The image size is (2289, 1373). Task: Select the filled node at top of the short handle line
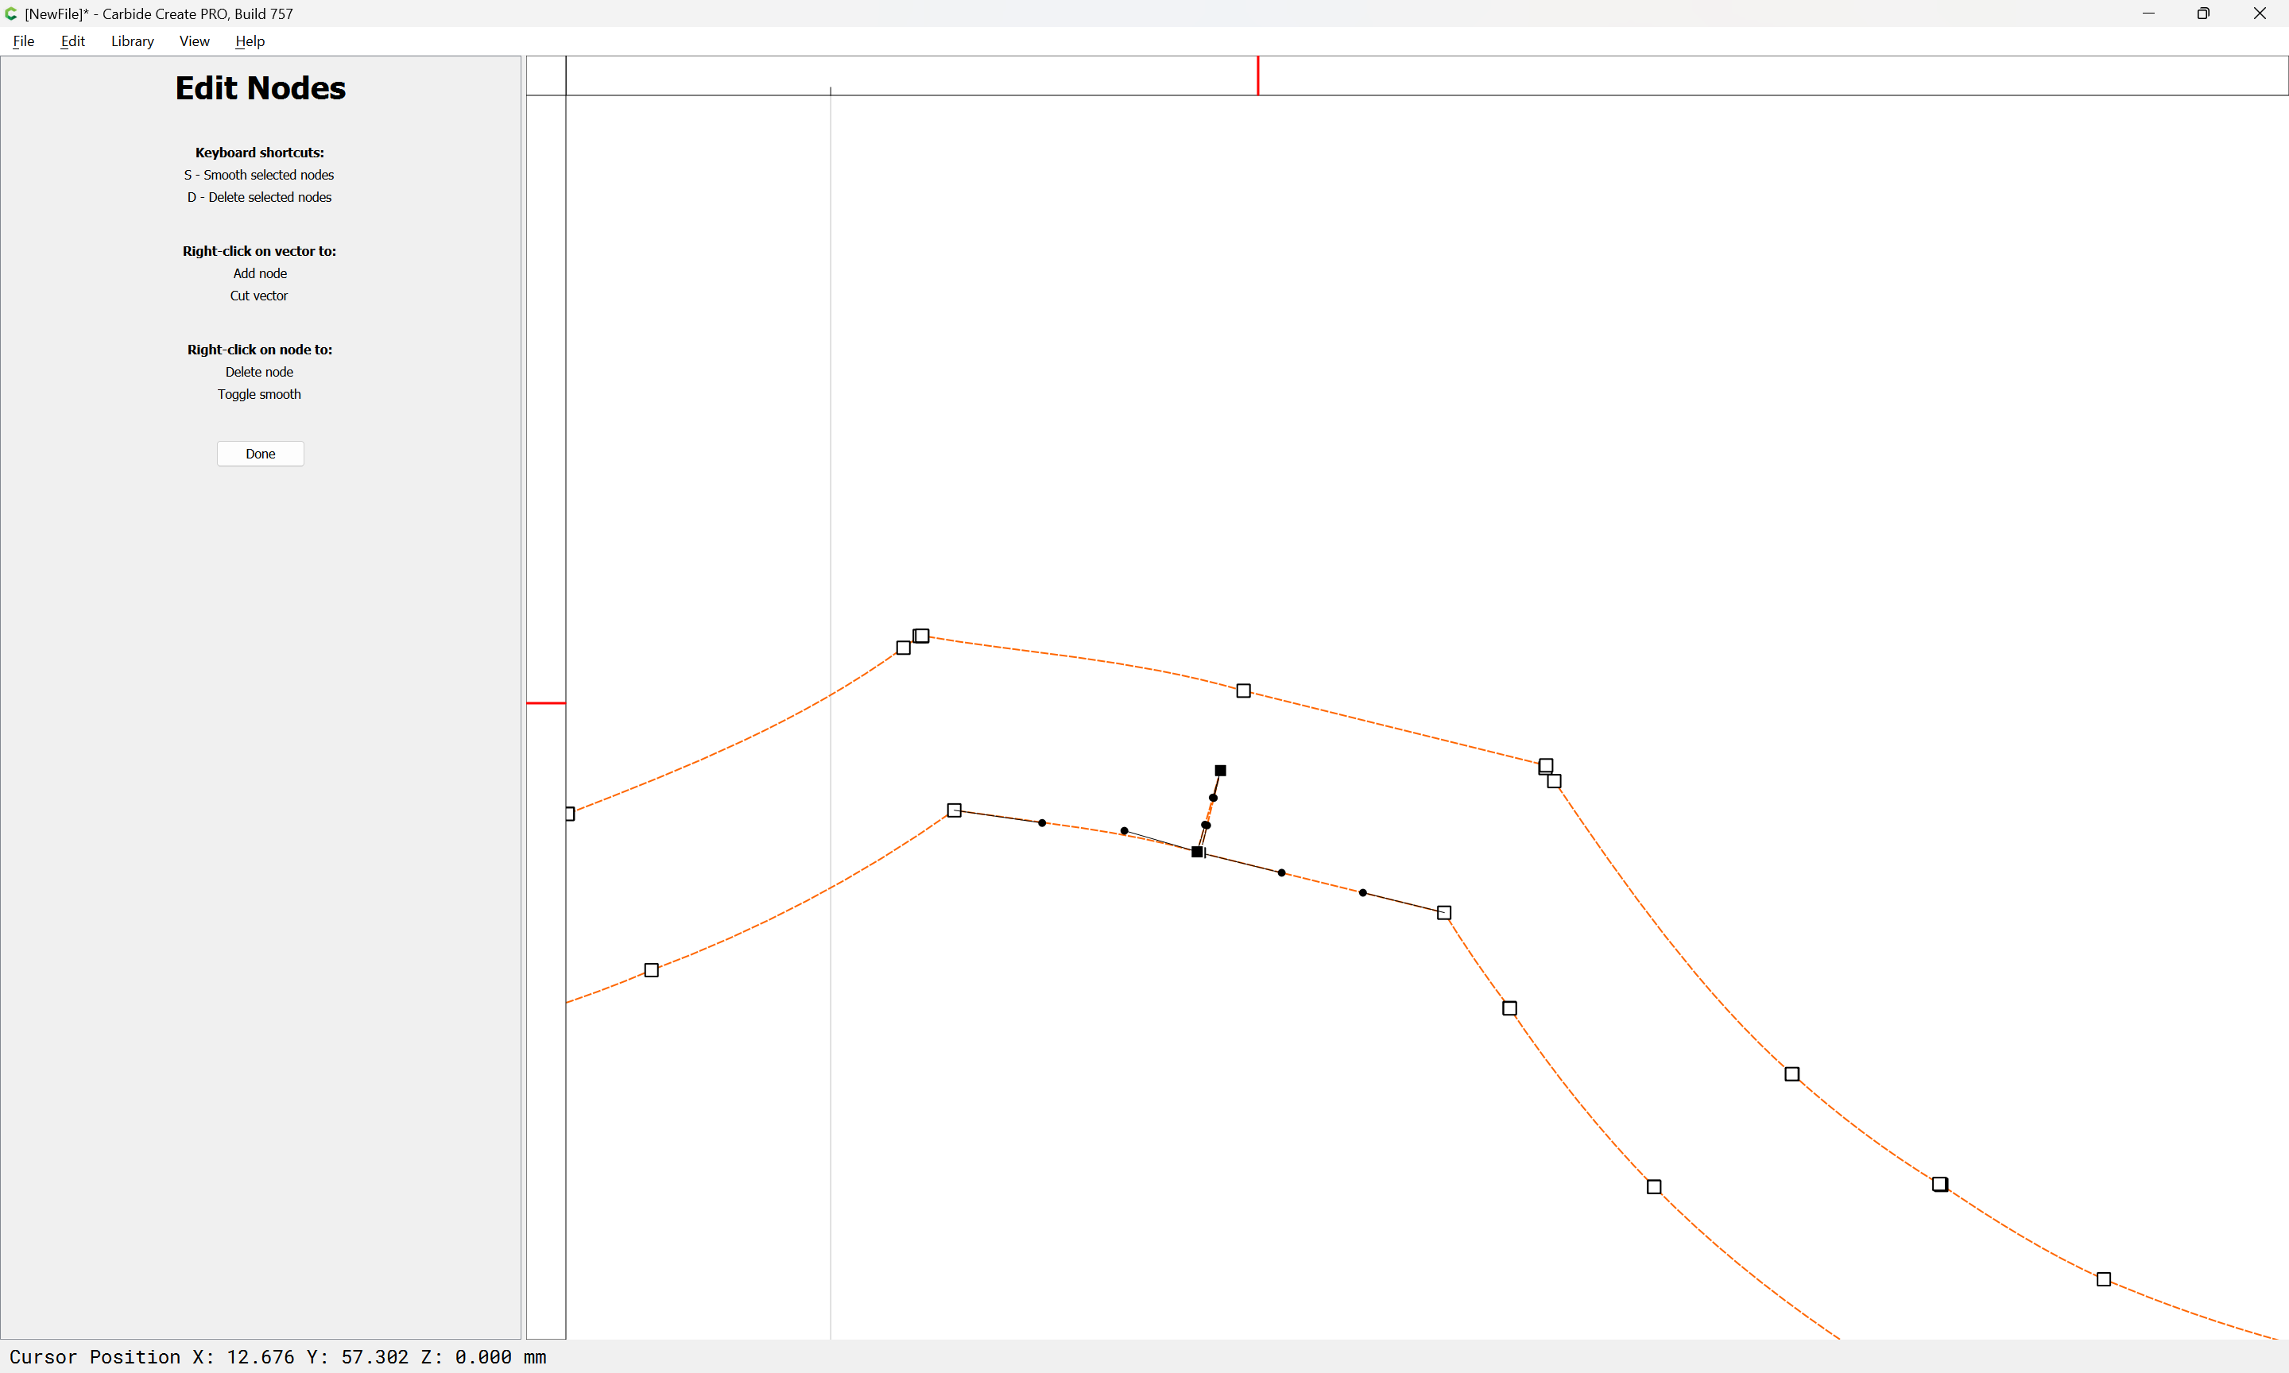[x=1220, y=771]
